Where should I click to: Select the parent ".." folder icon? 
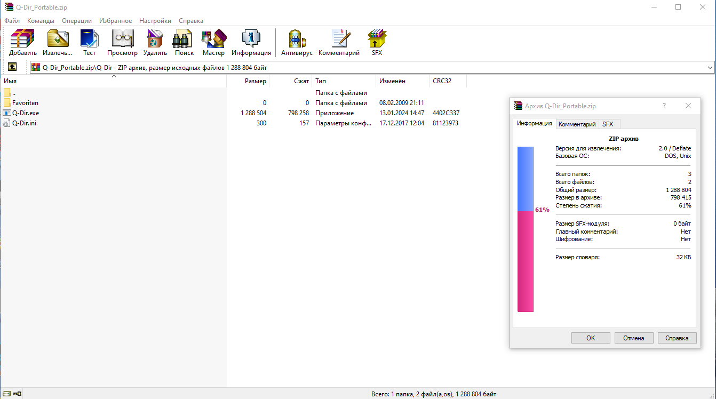click(7, 93)
